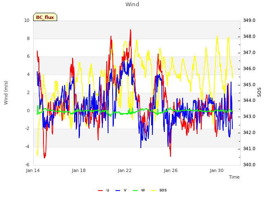Click the '347.0' right axis value

pos(249,52)
